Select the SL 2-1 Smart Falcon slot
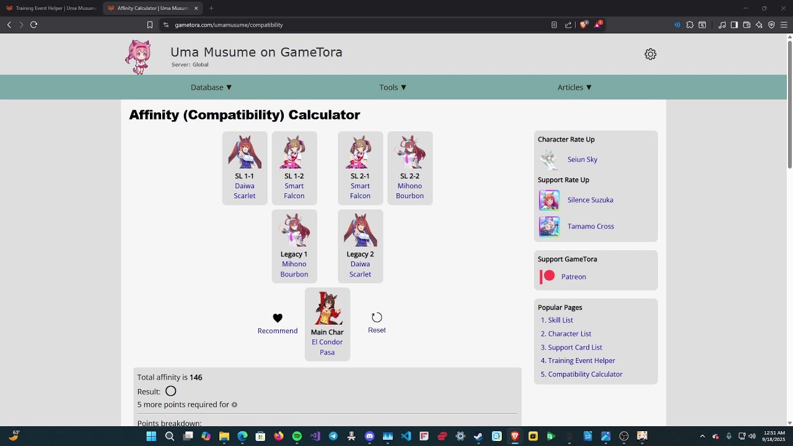Image resolution: width=793 pixels, height=446 pixels. [360, 168]
